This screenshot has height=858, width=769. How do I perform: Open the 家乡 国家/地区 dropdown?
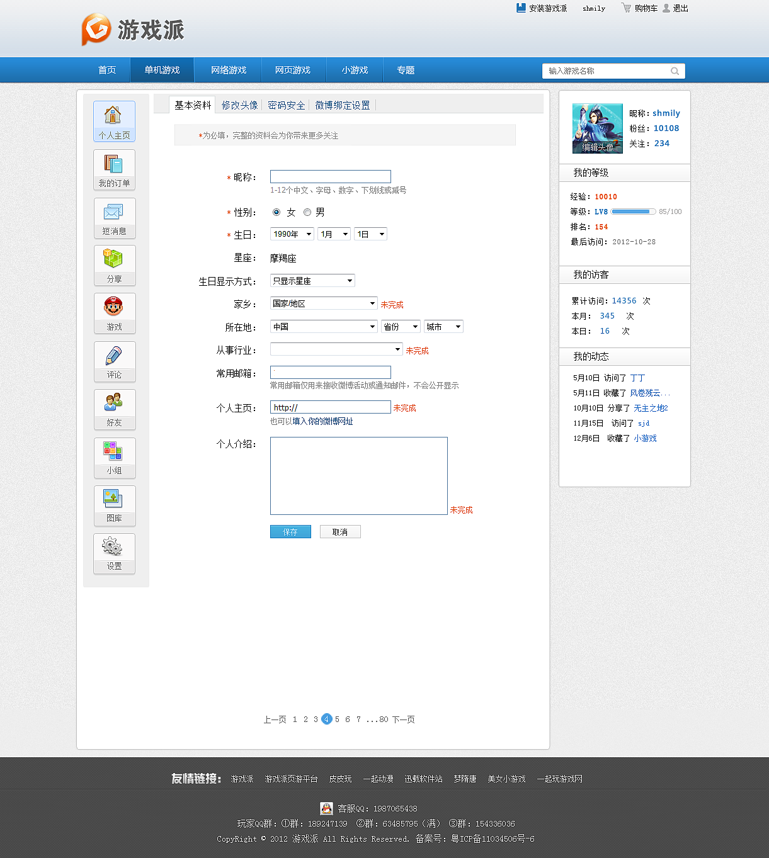[324, 303]
